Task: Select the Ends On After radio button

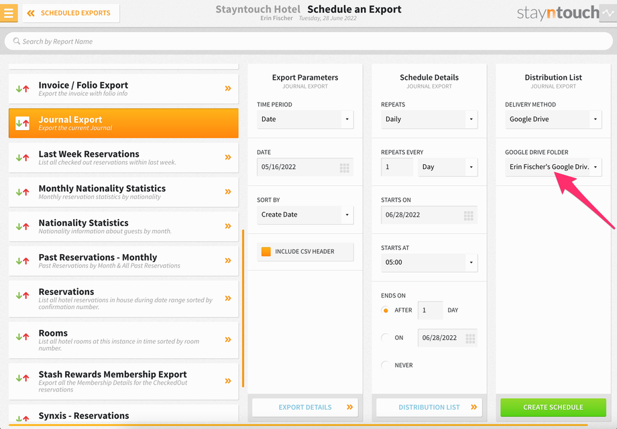Action: 386,310
